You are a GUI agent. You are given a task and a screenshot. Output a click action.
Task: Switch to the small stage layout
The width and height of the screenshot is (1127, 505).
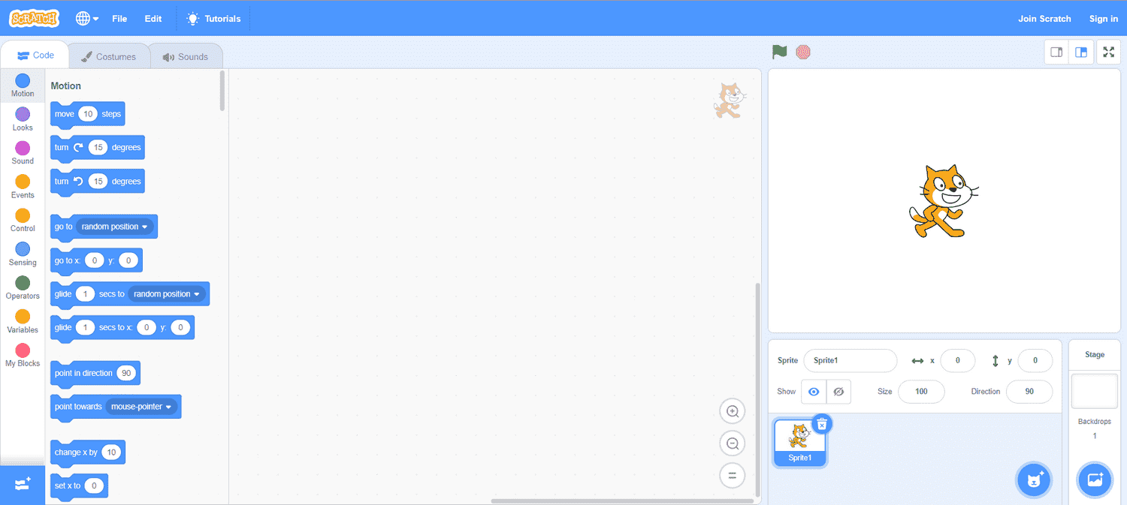pyautogui.click(x=1056, y=53)
